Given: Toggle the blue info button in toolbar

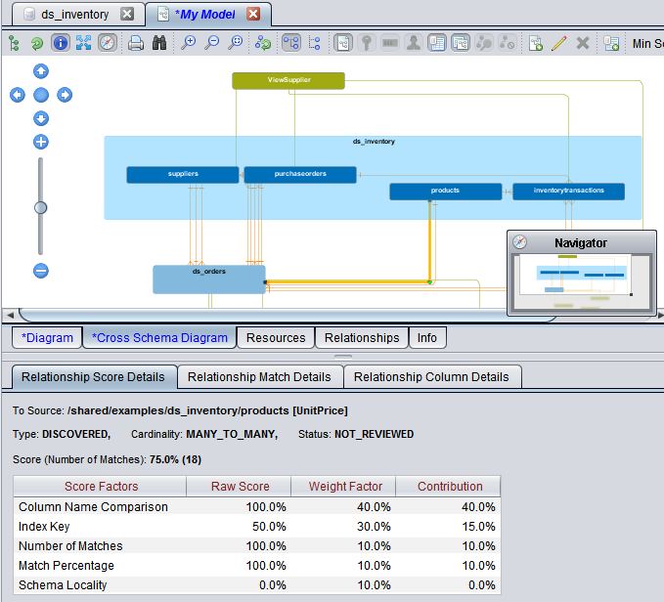Looking at the screenshot, I should point(61,43).
